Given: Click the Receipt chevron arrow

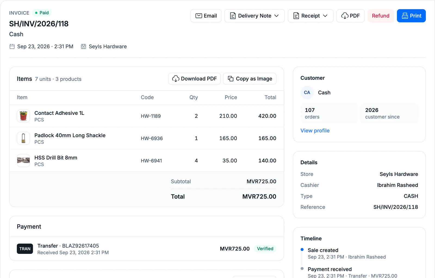Looking at the screenshot, I should (x=325, y=16).
